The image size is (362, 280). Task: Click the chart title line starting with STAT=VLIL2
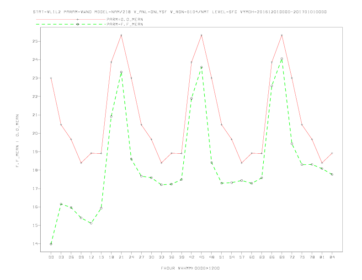point(180,12)
